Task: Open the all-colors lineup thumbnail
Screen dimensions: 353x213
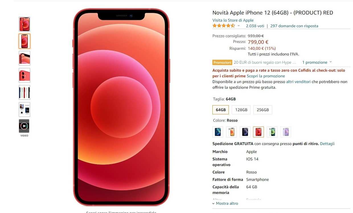Action: click(24, 92)
